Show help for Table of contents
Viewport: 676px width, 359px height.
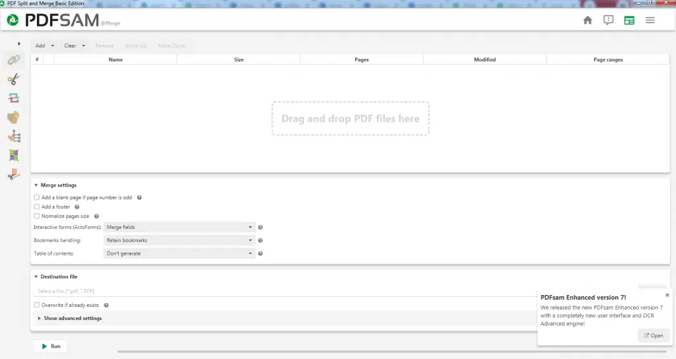[x=260, y=253]
